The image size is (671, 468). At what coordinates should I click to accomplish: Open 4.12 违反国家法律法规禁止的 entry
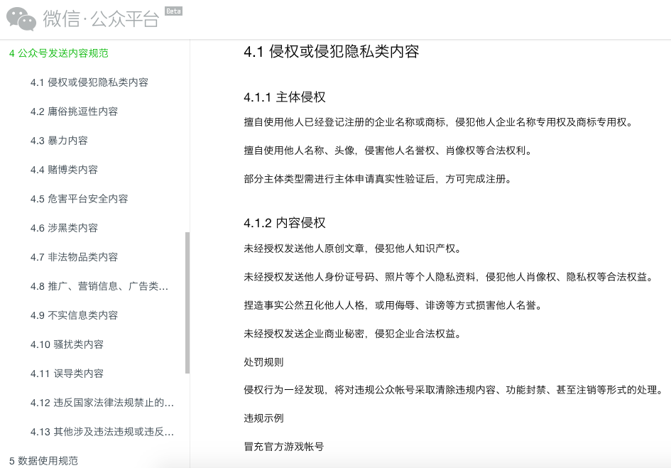[x=102, y=403]
